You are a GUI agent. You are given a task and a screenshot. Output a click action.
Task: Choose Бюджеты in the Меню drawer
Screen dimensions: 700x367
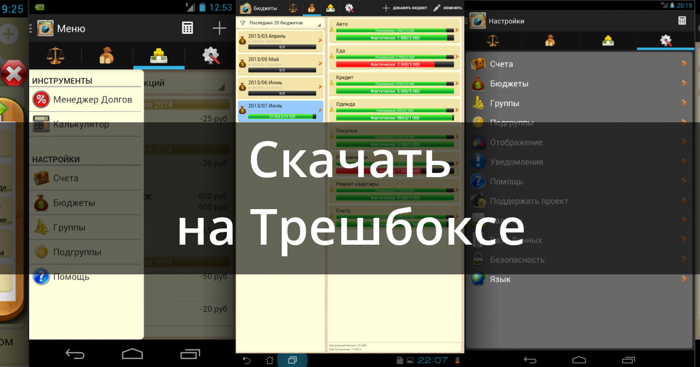click(x=86, y=203)
